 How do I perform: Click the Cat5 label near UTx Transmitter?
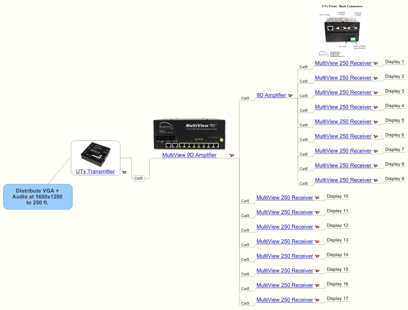139,178
